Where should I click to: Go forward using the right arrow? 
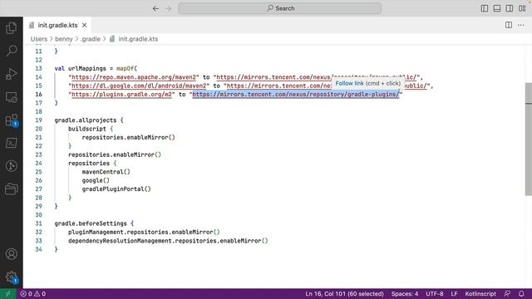tap(169, 8)
